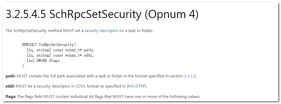Image resolution: width=281 pixels, height=104 pixels.
Task: Click the bold 'flags:' parameter label
Action: [11, 97]
